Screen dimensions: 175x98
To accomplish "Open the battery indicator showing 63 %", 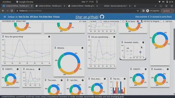I will (x=170, y=2).
